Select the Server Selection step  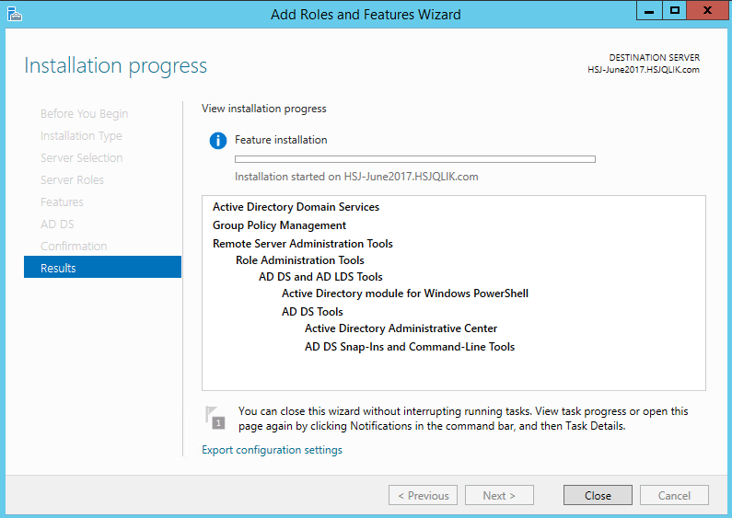click(81, 157)
